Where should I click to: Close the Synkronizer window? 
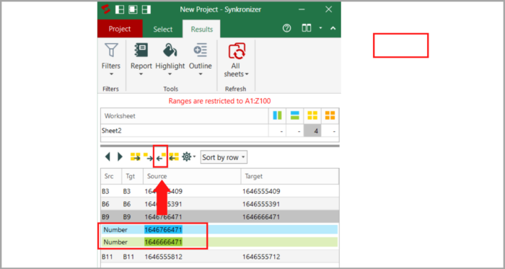(x=328, y=9)
